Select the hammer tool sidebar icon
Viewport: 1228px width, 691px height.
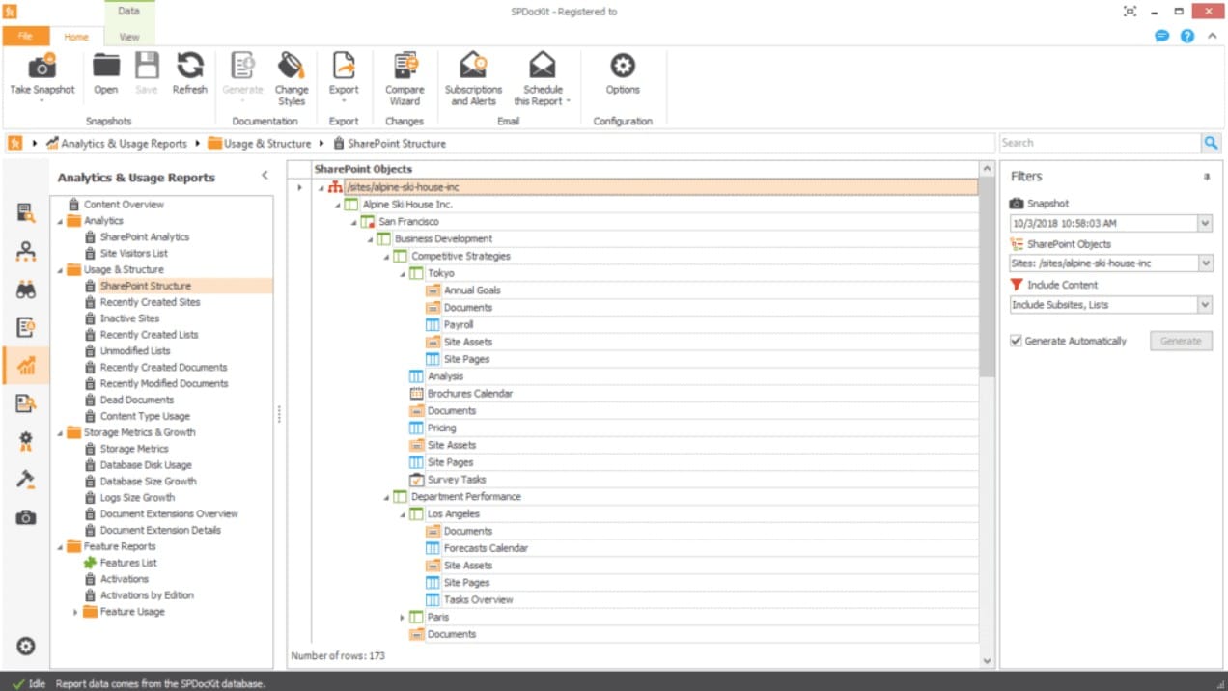[x=26, y=480]
